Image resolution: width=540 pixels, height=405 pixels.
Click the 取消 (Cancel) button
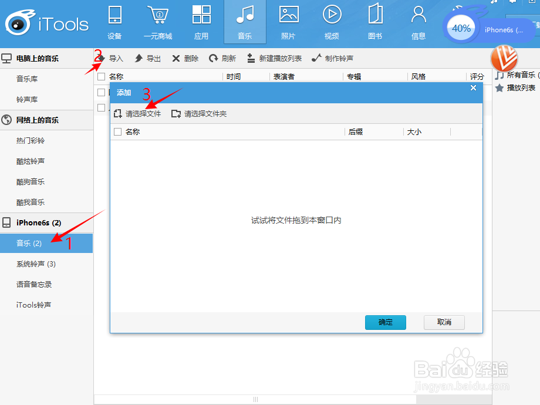click(444, 322)
